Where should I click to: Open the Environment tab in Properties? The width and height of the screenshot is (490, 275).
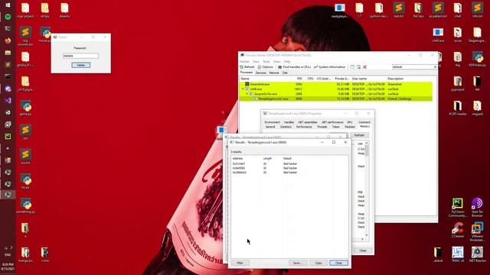273,122
